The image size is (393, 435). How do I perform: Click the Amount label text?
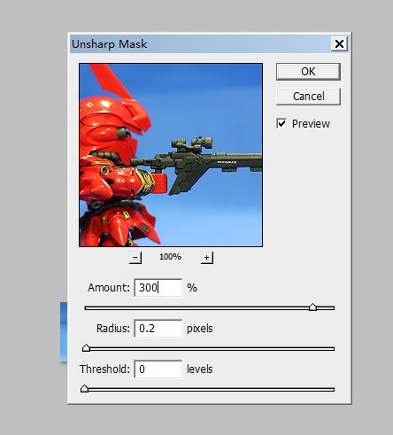tap(109, 288)
